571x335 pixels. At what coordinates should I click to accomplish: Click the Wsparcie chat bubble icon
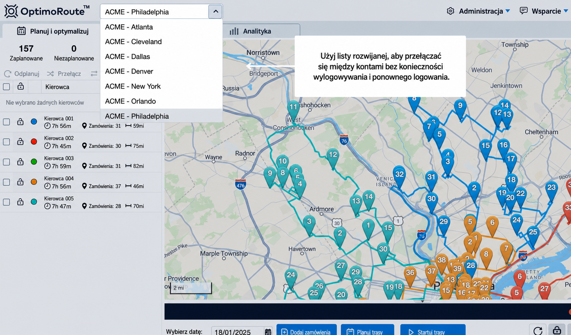[x=523, y=11]
